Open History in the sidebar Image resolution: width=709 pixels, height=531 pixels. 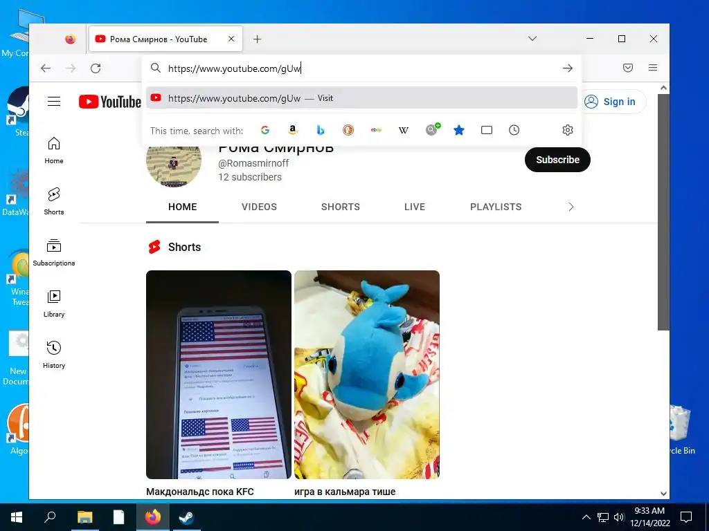54,355
